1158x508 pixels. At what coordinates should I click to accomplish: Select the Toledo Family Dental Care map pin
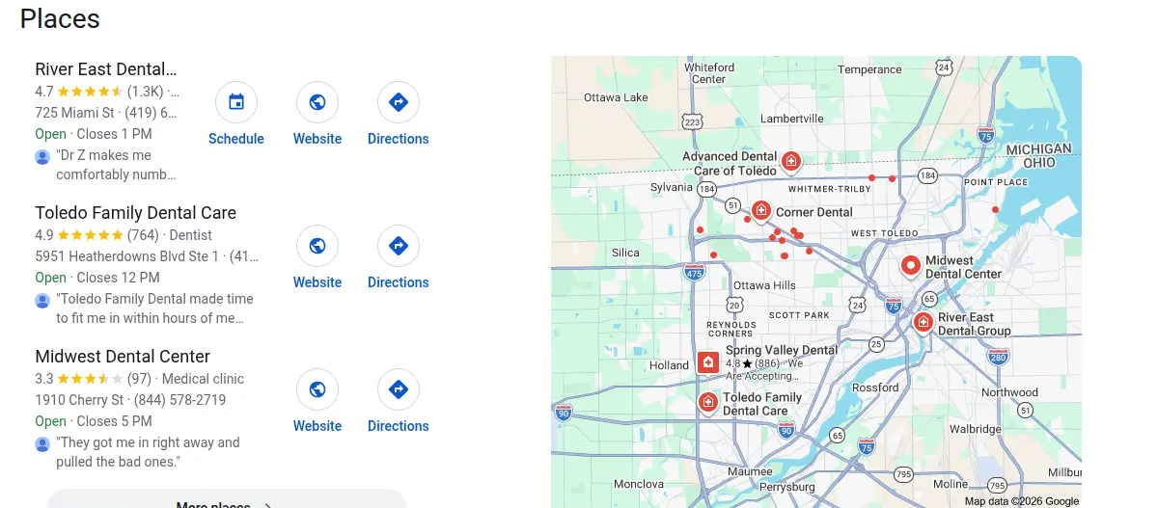click(x=707, y=402)
